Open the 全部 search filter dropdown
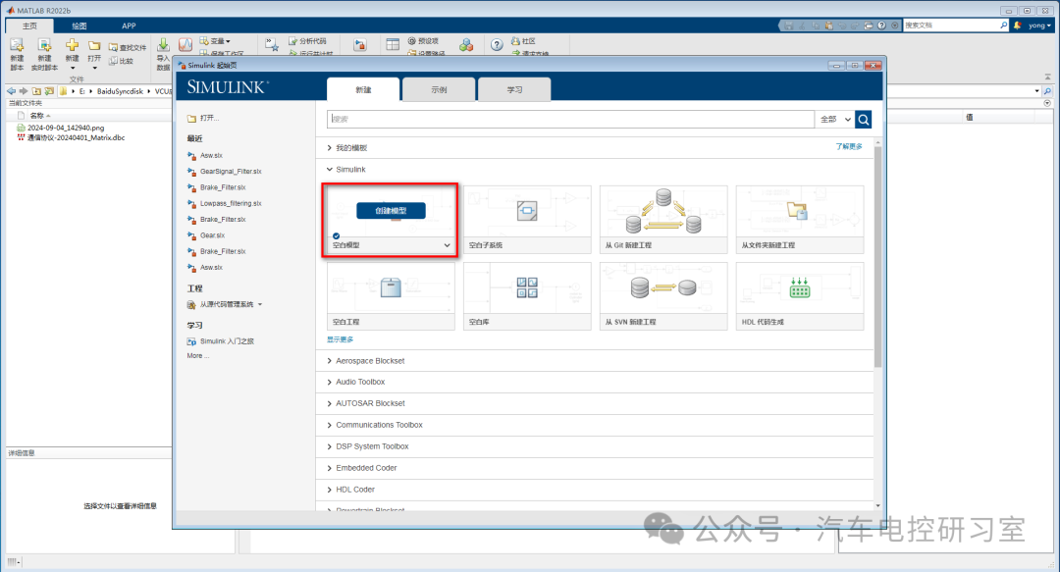1060x572 pixels. 833,119
